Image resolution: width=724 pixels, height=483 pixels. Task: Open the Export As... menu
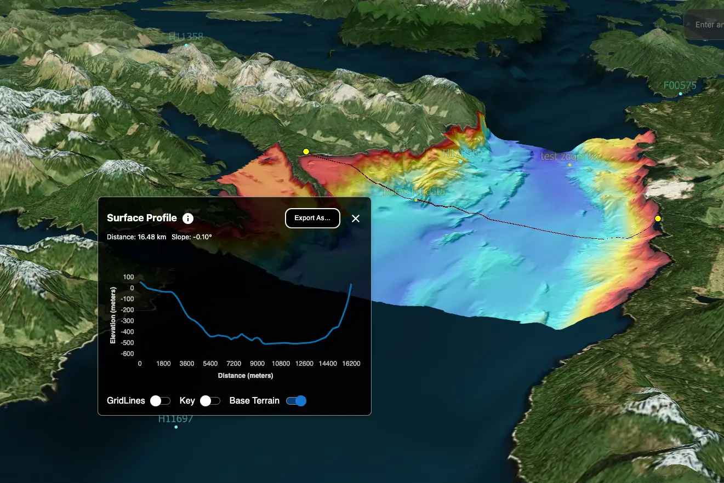312,218
